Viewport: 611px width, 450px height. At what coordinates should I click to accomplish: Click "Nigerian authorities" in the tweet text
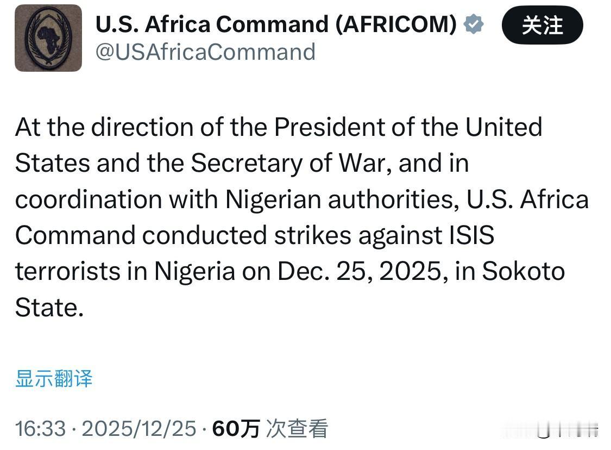pos(341,199)
